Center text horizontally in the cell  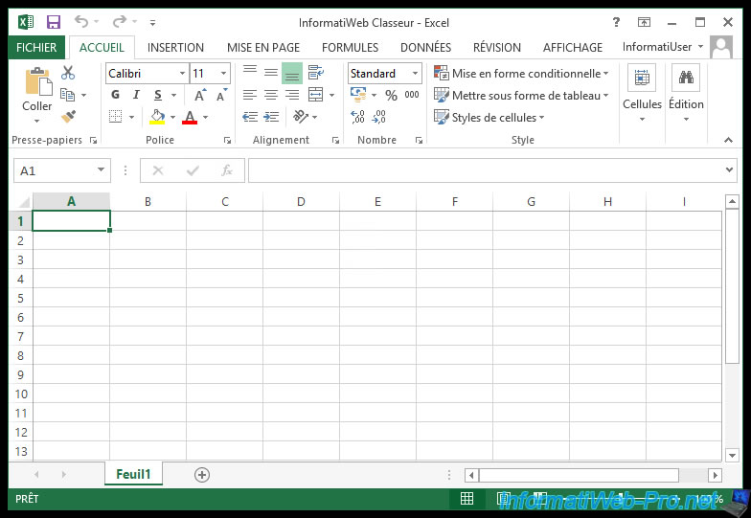(x=271, y=95)
